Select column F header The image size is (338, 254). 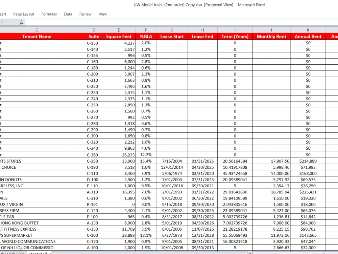point(146,30)
